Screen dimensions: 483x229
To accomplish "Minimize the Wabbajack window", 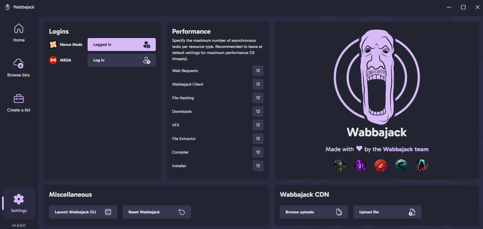I will pos(449,7).
